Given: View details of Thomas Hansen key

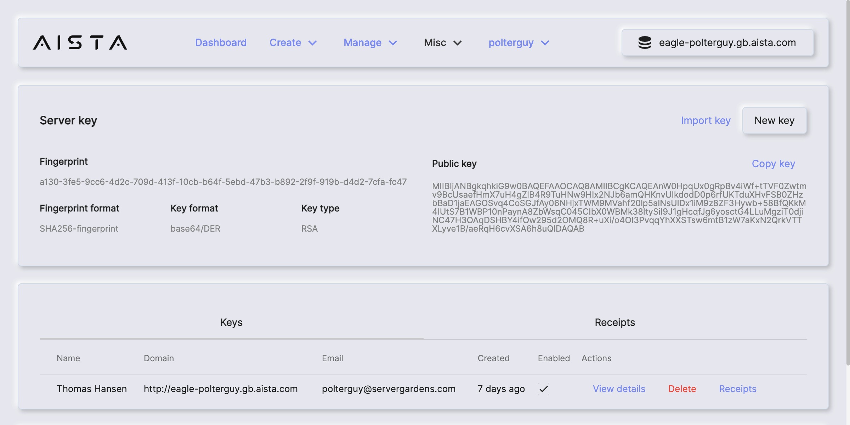Looking at the screenshot, I should tap(619, 389).
